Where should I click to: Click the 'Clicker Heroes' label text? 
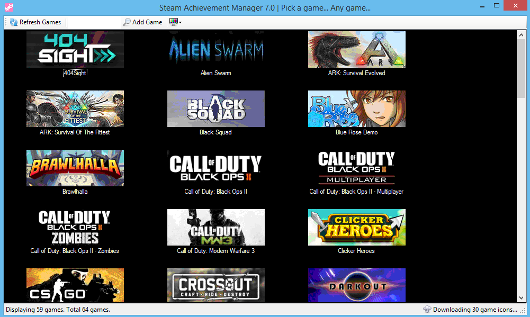[x=356, y=251]
